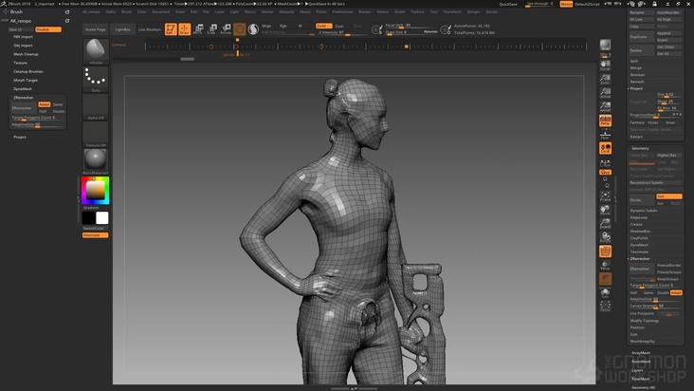Expand the DynaMesh section in left panel
Viewport: 694px width, 391px height.
[x=23, y=89]
